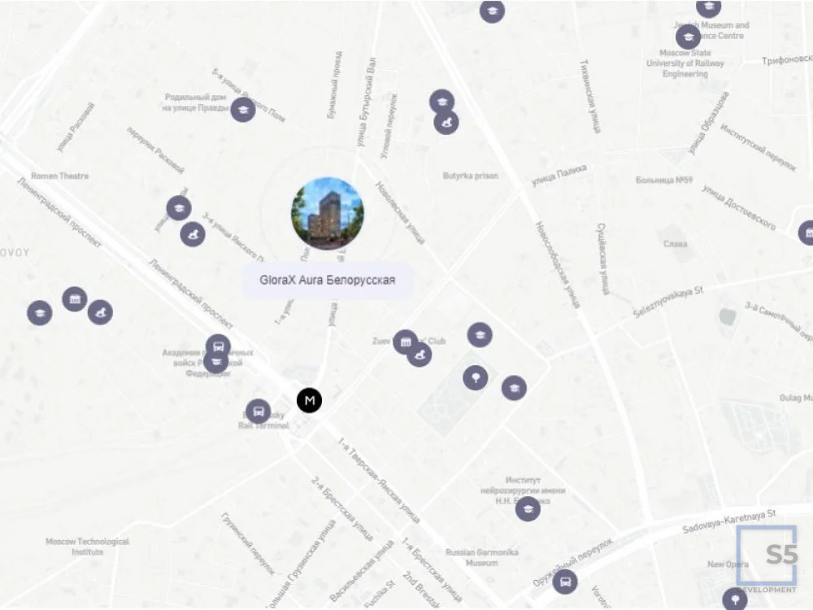Select school marker at Родильный дом на улице Правды

[242, 109]
